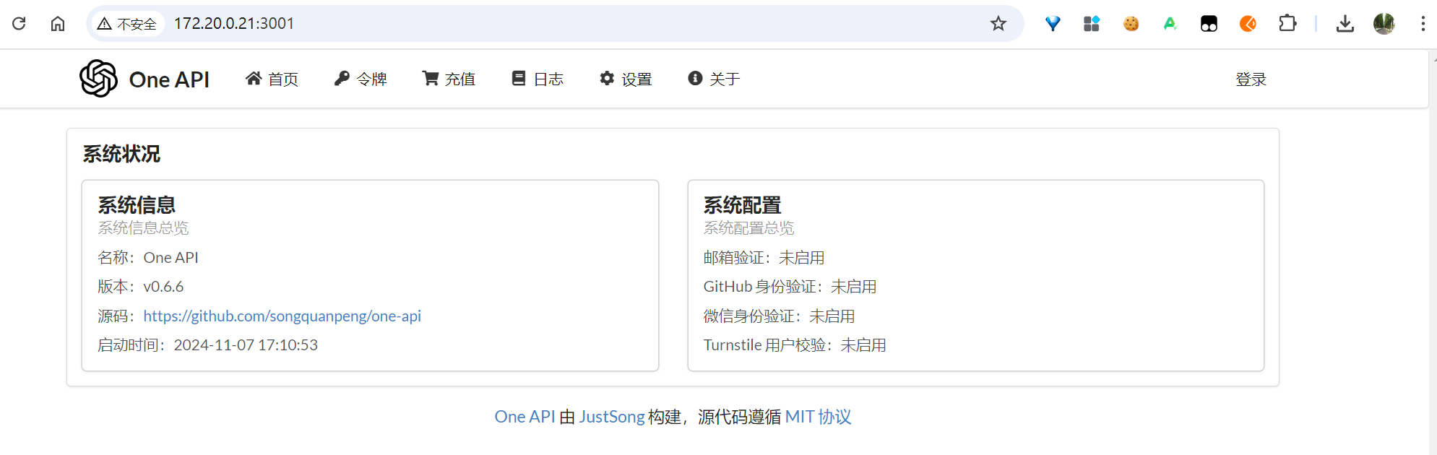Click the 名称：One API row
1437x455 pixels.
[148, 258]
